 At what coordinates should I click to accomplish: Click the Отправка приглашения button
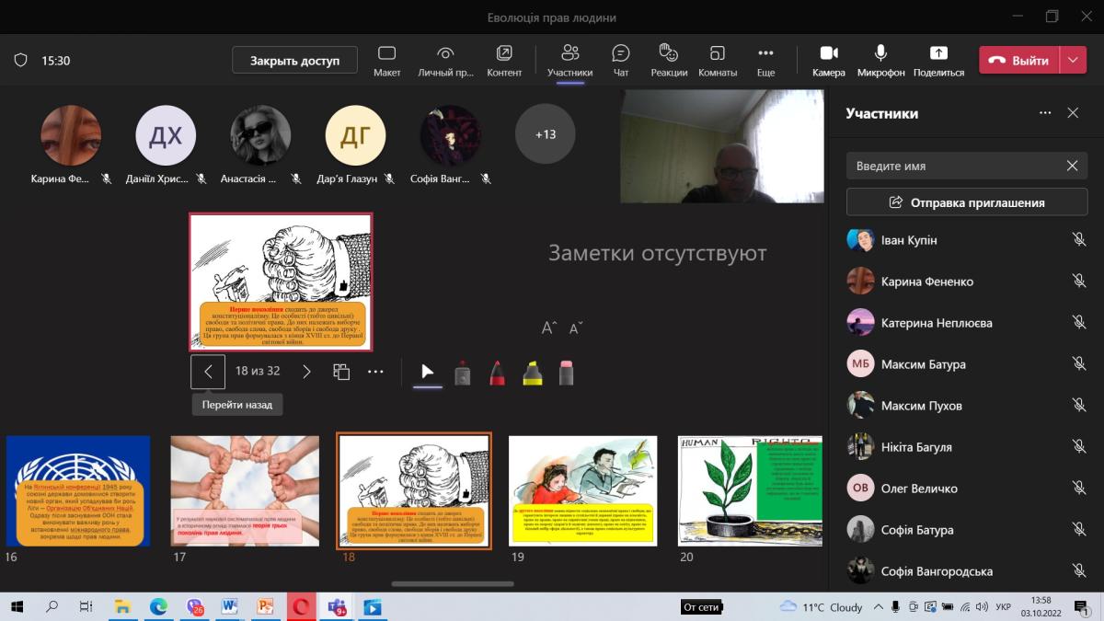coord(967,202)
